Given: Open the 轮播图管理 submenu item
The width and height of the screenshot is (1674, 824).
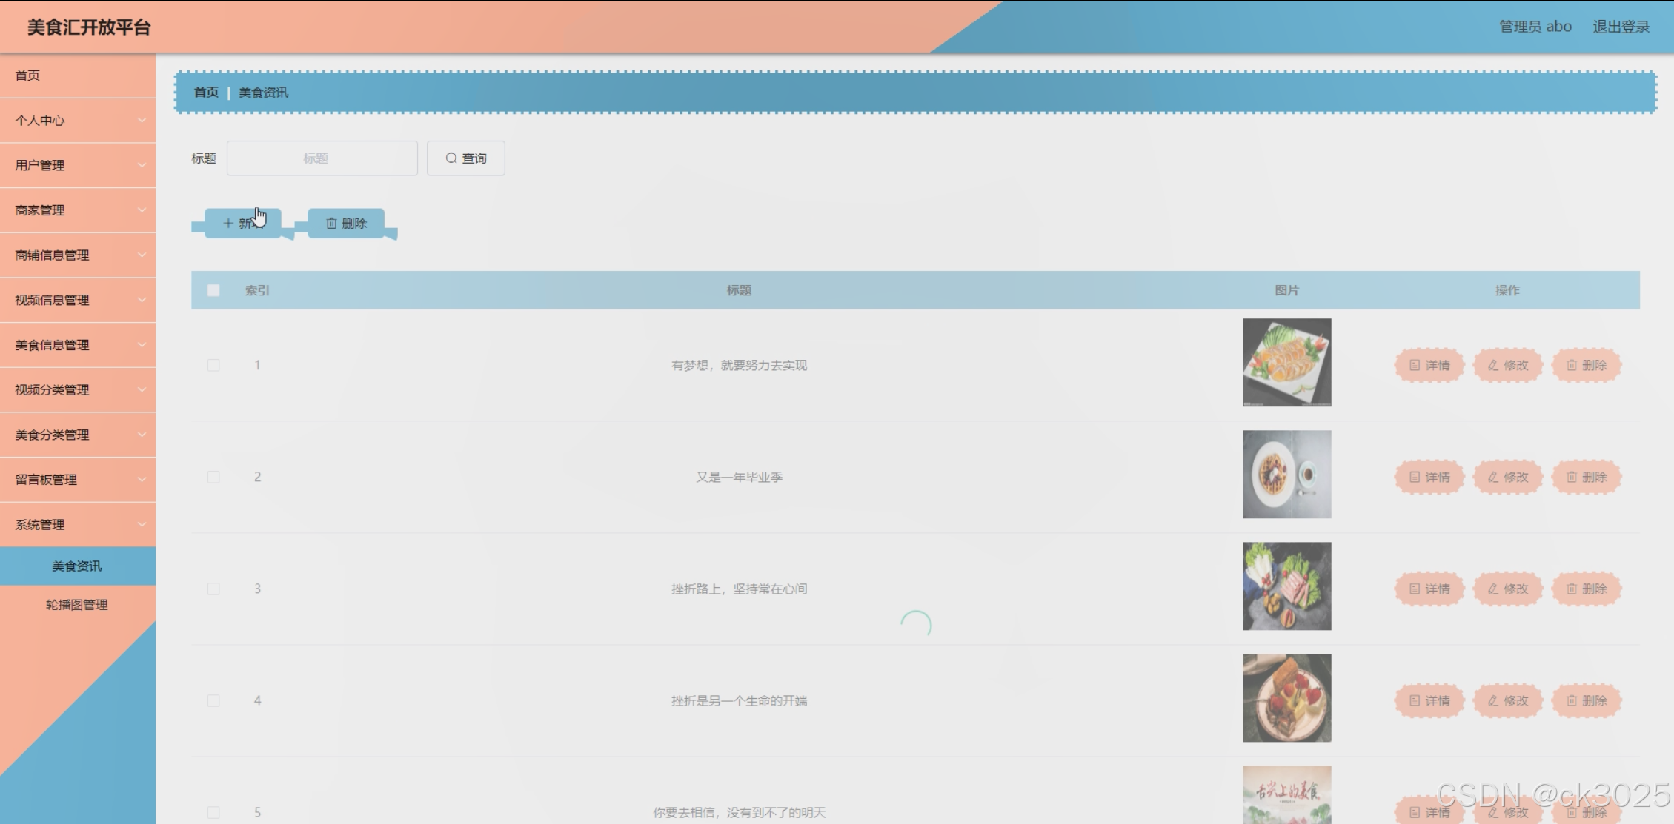Looking at the screenshot, I should (77, 605).
